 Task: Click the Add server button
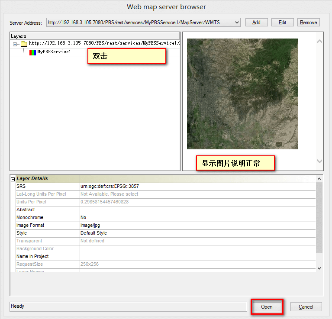click(x=256, y=23)
